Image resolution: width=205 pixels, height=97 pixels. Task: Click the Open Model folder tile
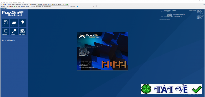(x=14, y=23)
